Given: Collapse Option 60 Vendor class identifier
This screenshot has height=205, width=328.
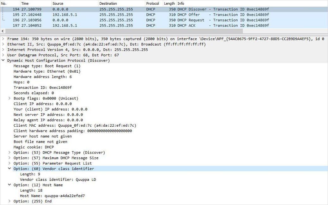Looking at the screenshot, I should [x=9, y=168].
